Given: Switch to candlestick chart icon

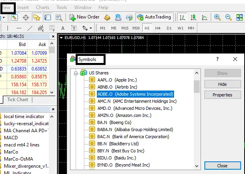Looking at the screenshot, I should (x=193, y=17).
